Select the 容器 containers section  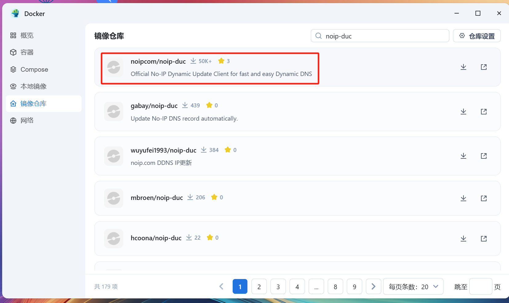(x=27, y=52)
